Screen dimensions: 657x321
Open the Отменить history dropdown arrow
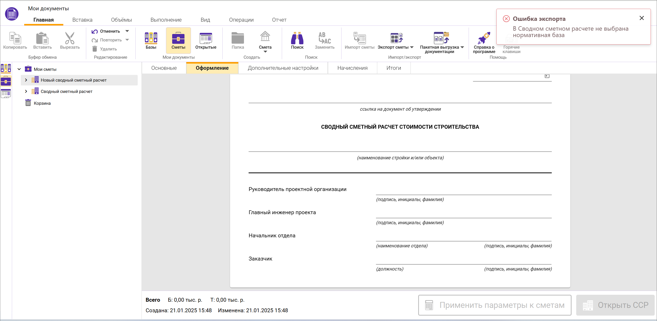point(127,31)
